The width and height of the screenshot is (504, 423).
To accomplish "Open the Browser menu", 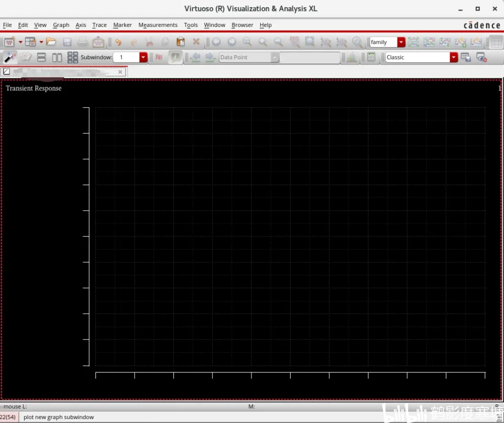I will pyautogui.click(x=242, y=25).
